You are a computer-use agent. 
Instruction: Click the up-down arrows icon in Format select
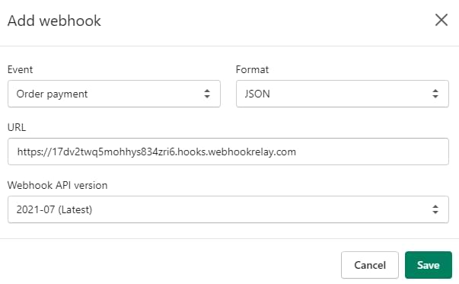coord(435,94)
